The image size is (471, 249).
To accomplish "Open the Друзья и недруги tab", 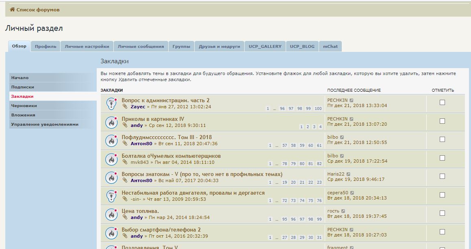I will tap(219, 46).
